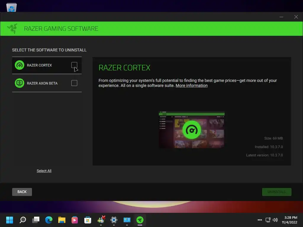This screenshot has width=303, height=227.
Task: Click the RAZER CORTEX green heading
Action: pos(124,68)
